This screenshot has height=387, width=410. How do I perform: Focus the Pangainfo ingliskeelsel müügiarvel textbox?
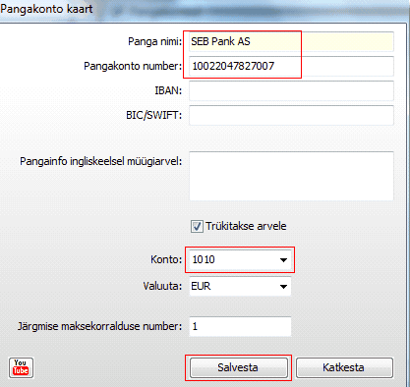tap(291, 176)
